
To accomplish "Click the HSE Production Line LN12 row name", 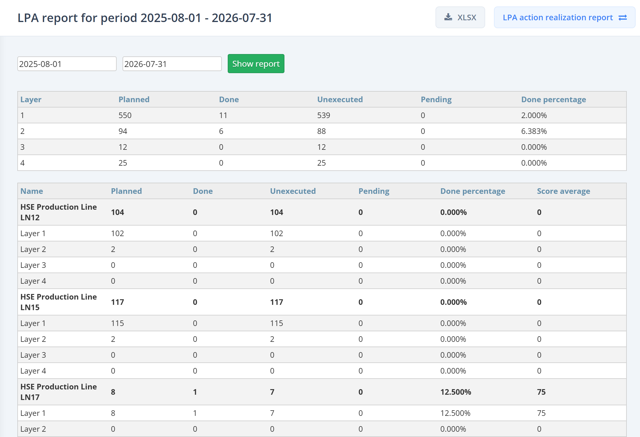I will coord(58,212).
